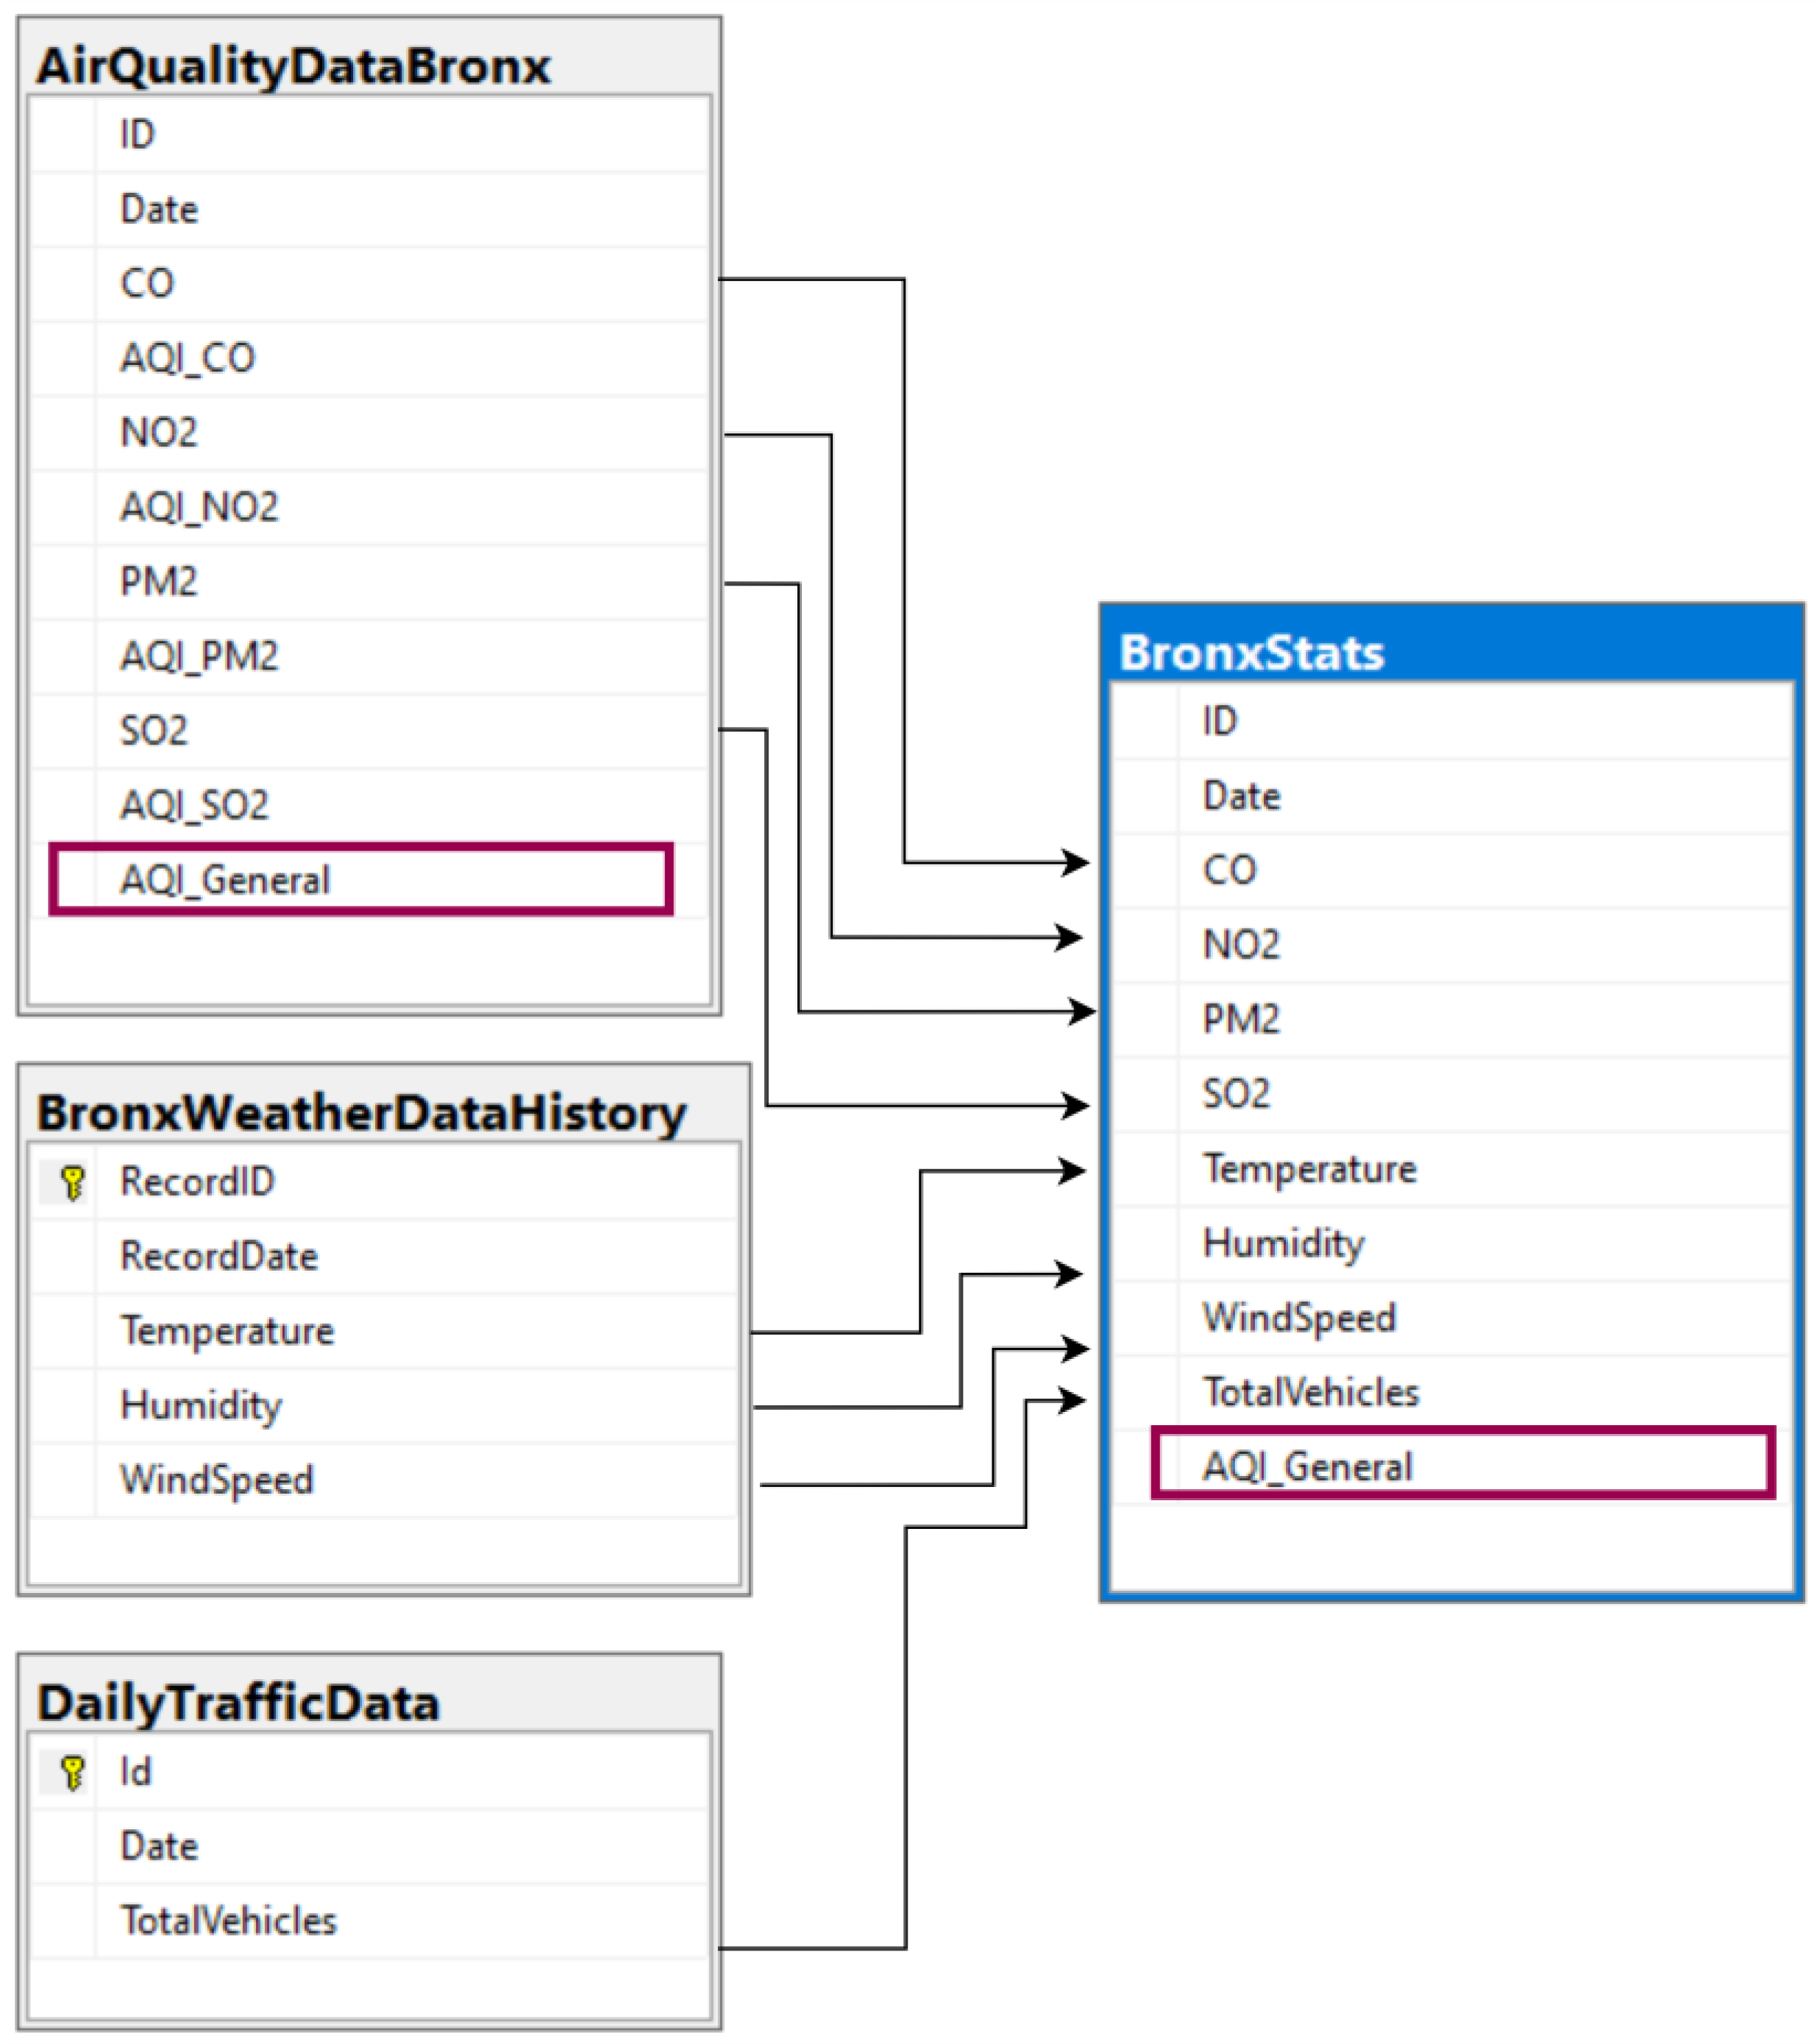
Task: Click the DailyTrafficData table title
Action: pos(238,1703)
